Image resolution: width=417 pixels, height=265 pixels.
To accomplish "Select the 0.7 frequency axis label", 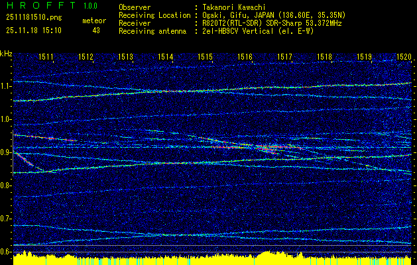I will [x=6, y=219].
